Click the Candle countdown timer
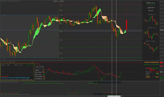Screen dimensions: 164x97 152,77
